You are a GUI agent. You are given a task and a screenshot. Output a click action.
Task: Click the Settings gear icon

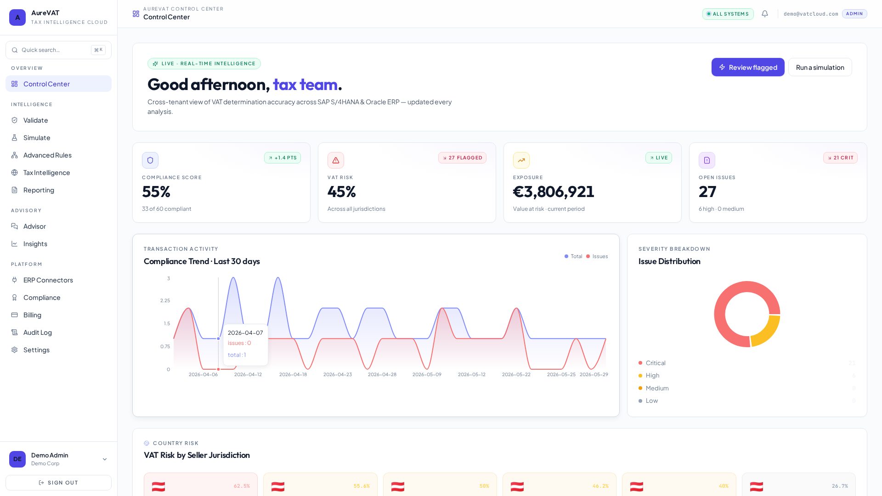15,350
